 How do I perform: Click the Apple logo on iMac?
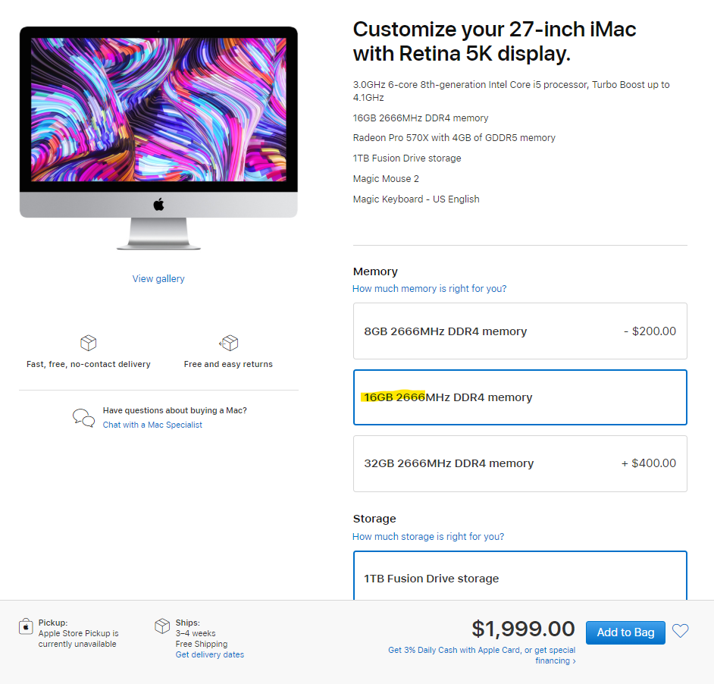[x=158, y=204]
